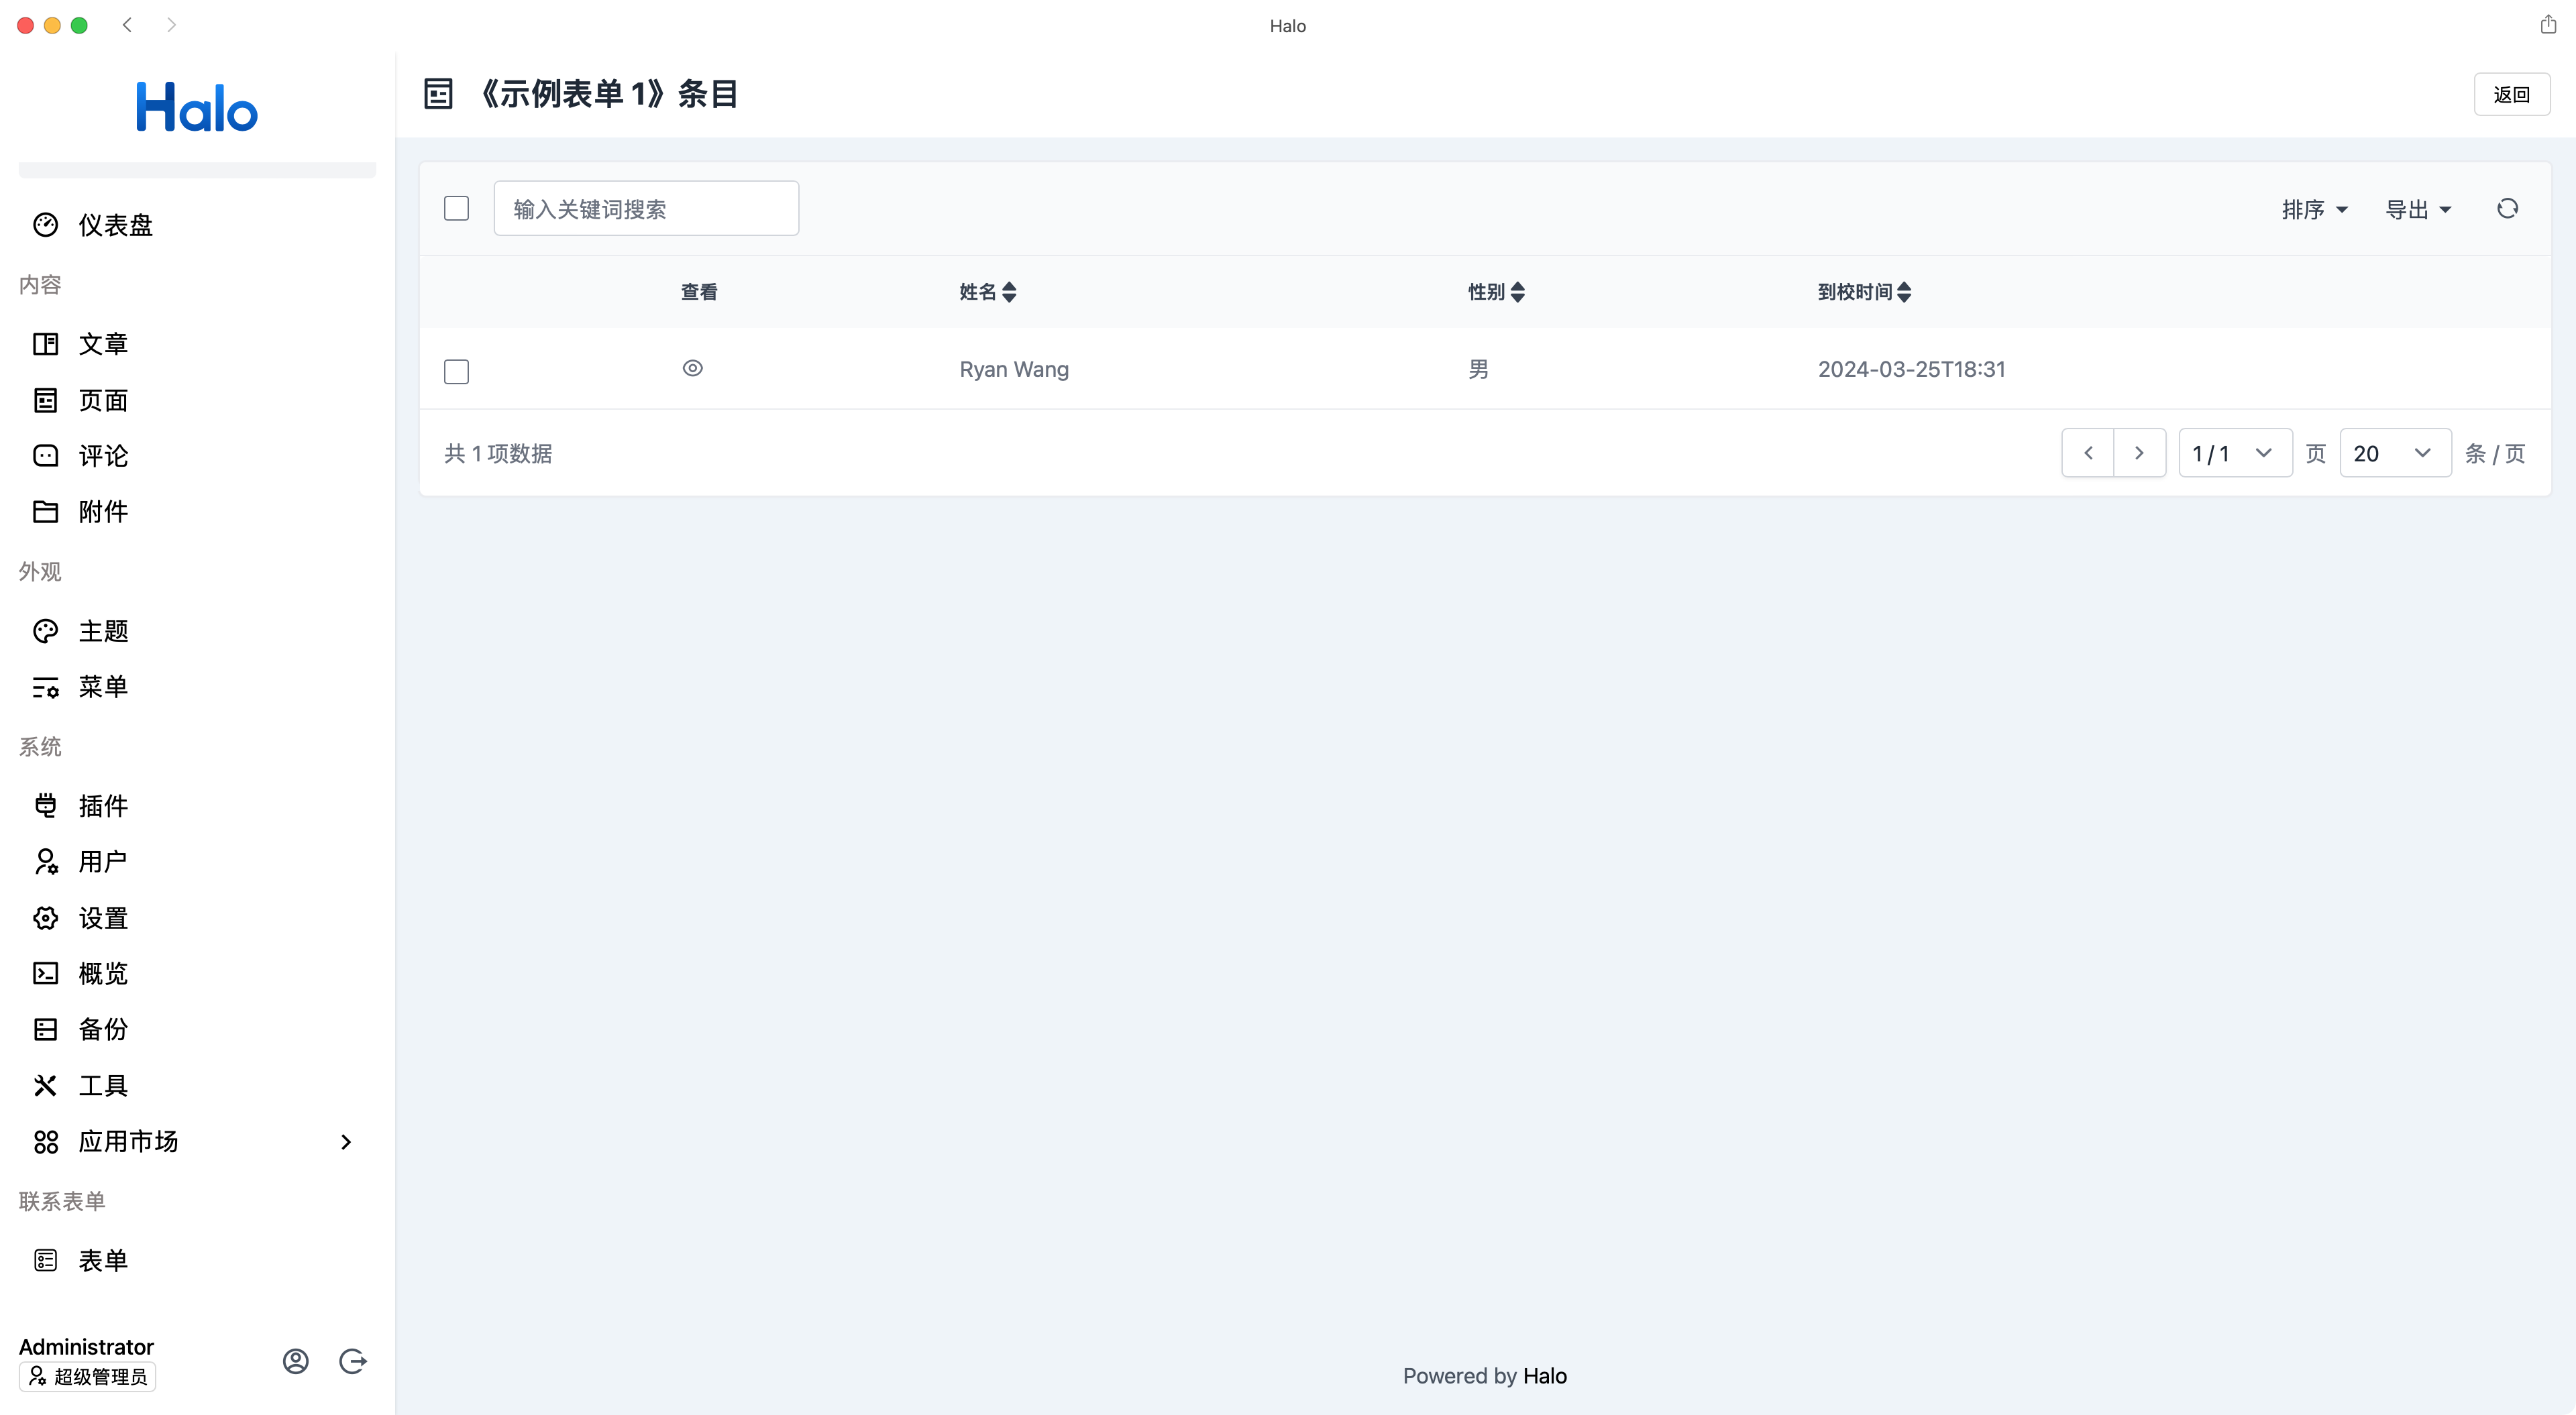Expand the 应用市场 menu chevron

pos(346,1142)
